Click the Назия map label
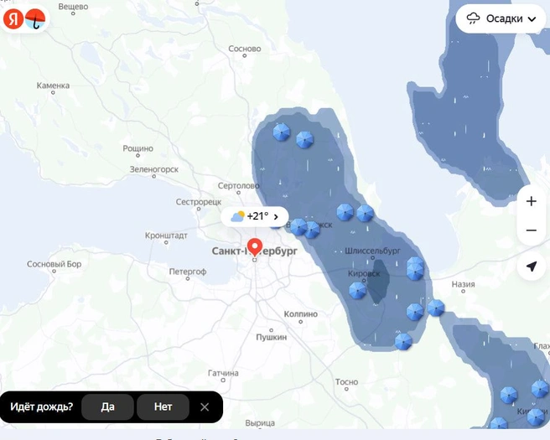 pos(463,284)
